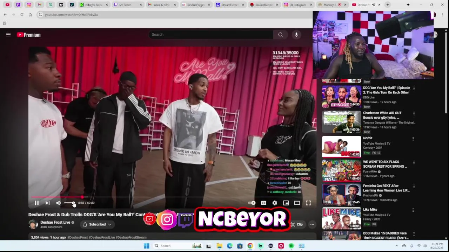Switch to theater mode
The image size is (449, 252).
click(297, 203)
